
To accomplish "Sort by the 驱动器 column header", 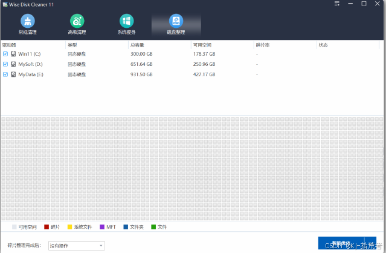I will 9,45.
